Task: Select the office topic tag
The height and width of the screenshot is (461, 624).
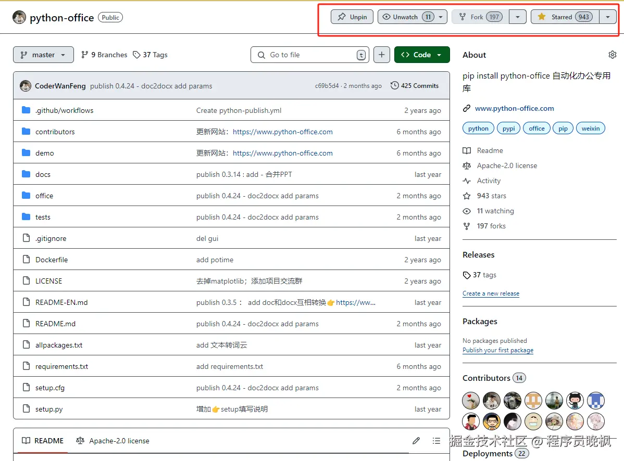Action: (x=536, y=129)
